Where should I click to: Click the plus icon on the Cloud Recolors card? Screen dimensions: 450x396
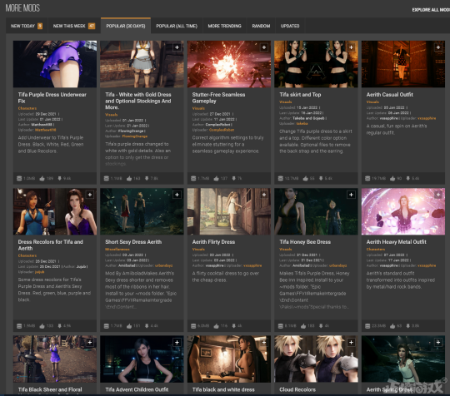[352, 343]
